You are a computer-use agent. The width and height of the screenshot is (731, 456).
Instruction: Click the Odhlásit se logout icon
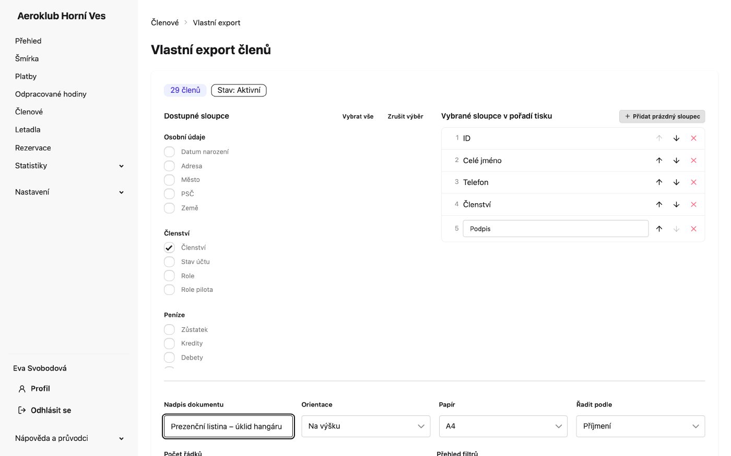coord(22,410)
